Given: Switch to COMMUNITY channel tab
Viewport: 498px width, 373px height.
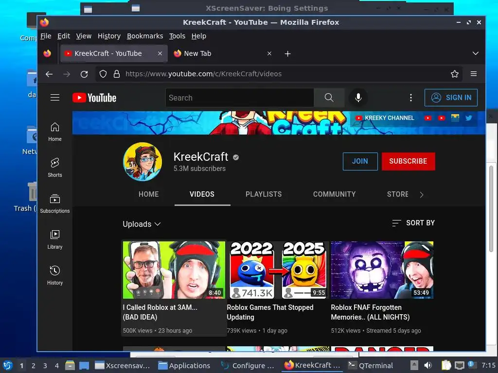Looking at the screenshot, I should [334, 194].
